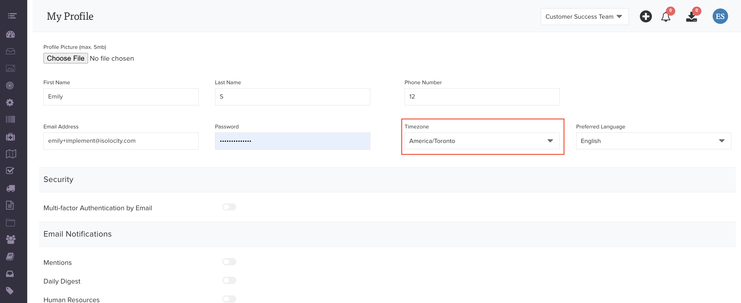Click the notifications bell icon
This screenshot has width=741, height=303.
click(x=665, y=17)
